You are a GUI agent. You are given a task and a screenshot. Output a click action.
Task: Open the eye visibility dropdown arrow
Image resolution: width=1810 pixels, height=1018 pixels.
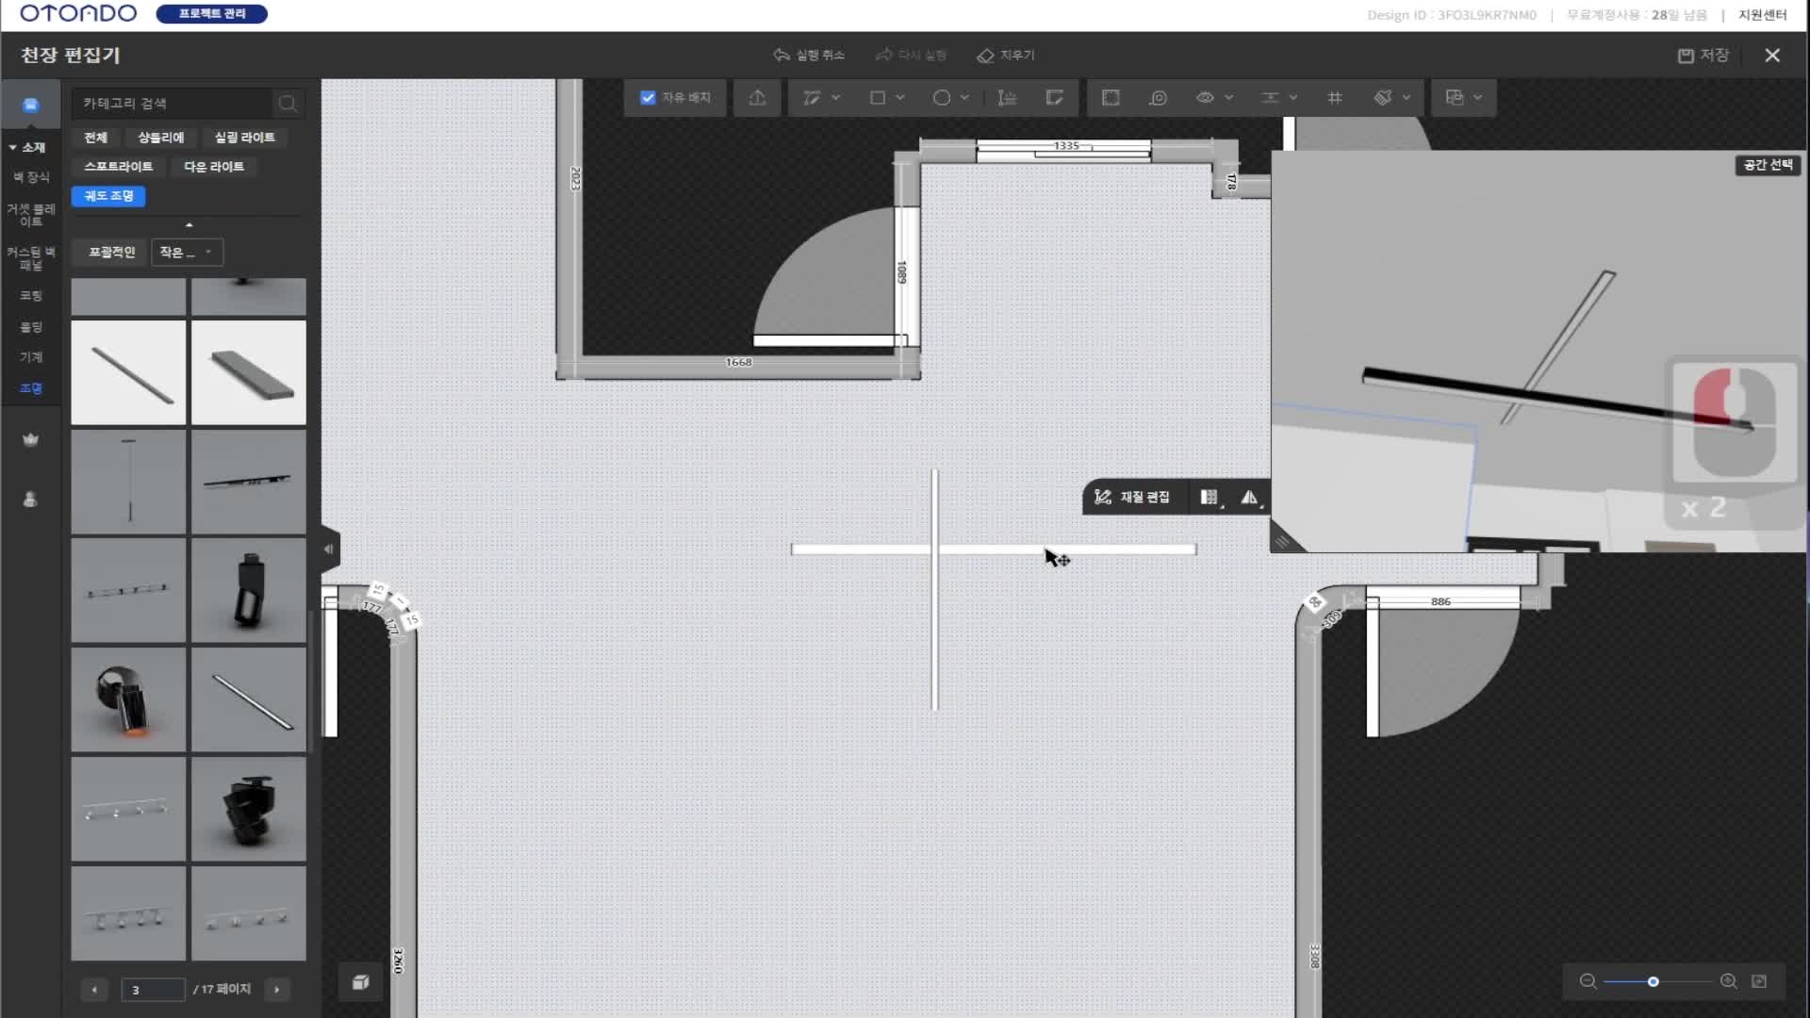click(x=1228, y=97)
